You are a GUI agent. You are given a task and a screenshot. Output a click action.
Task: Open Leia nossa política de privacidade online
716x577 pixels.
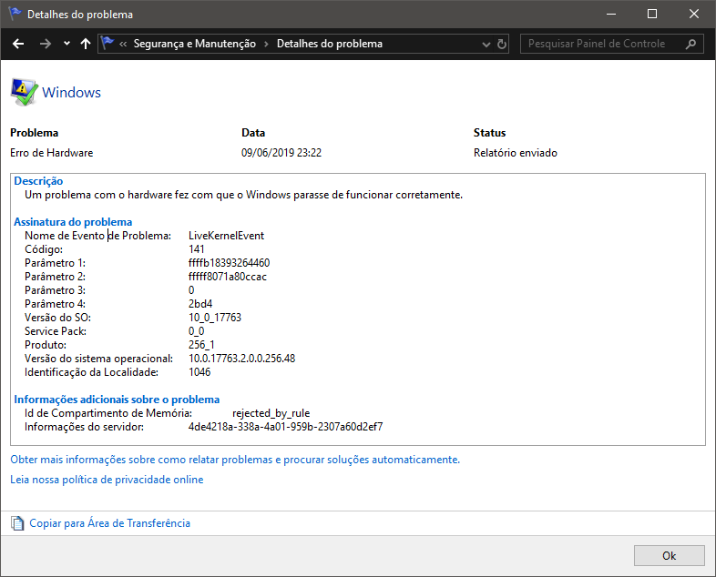click(107, 480)
